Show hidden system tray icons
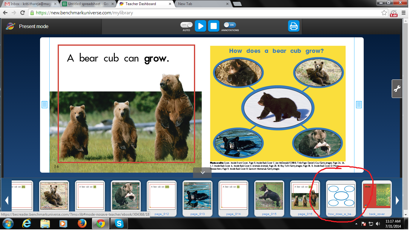413x250 pixels. tap(357, 224)
